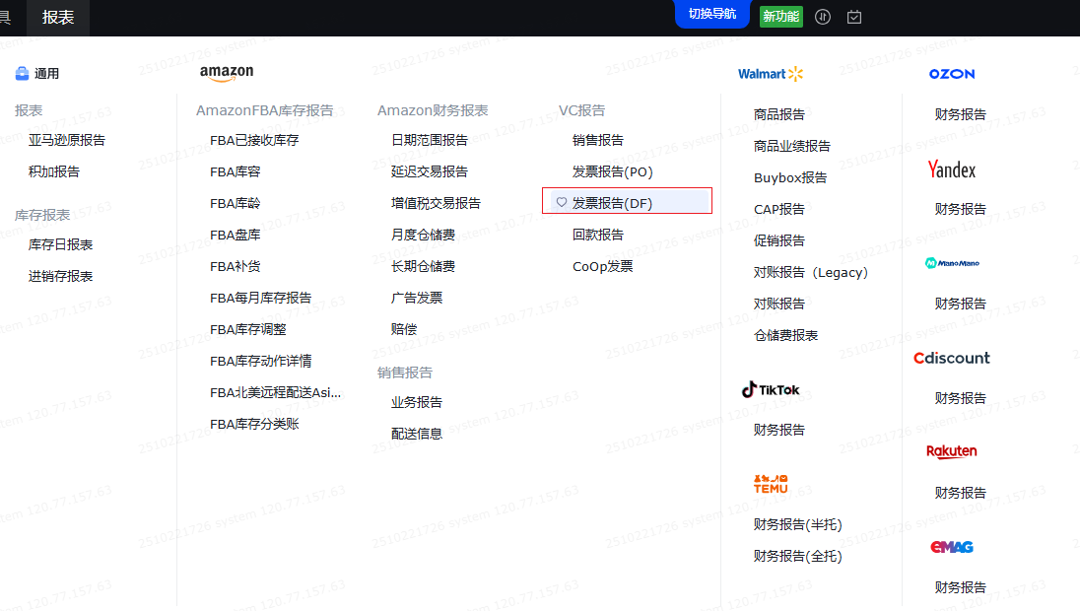The image size is (1080, 611).
Task: Open Walmart 仓储费报表
Action: [x=786, y=335]
